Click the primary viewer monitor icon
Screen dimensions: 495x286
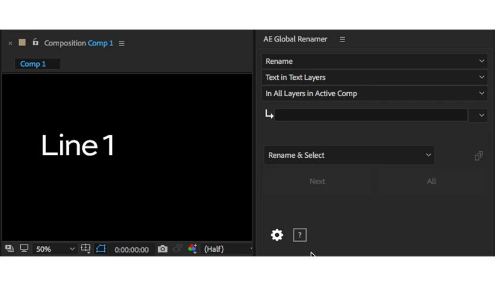pos(24,248)
